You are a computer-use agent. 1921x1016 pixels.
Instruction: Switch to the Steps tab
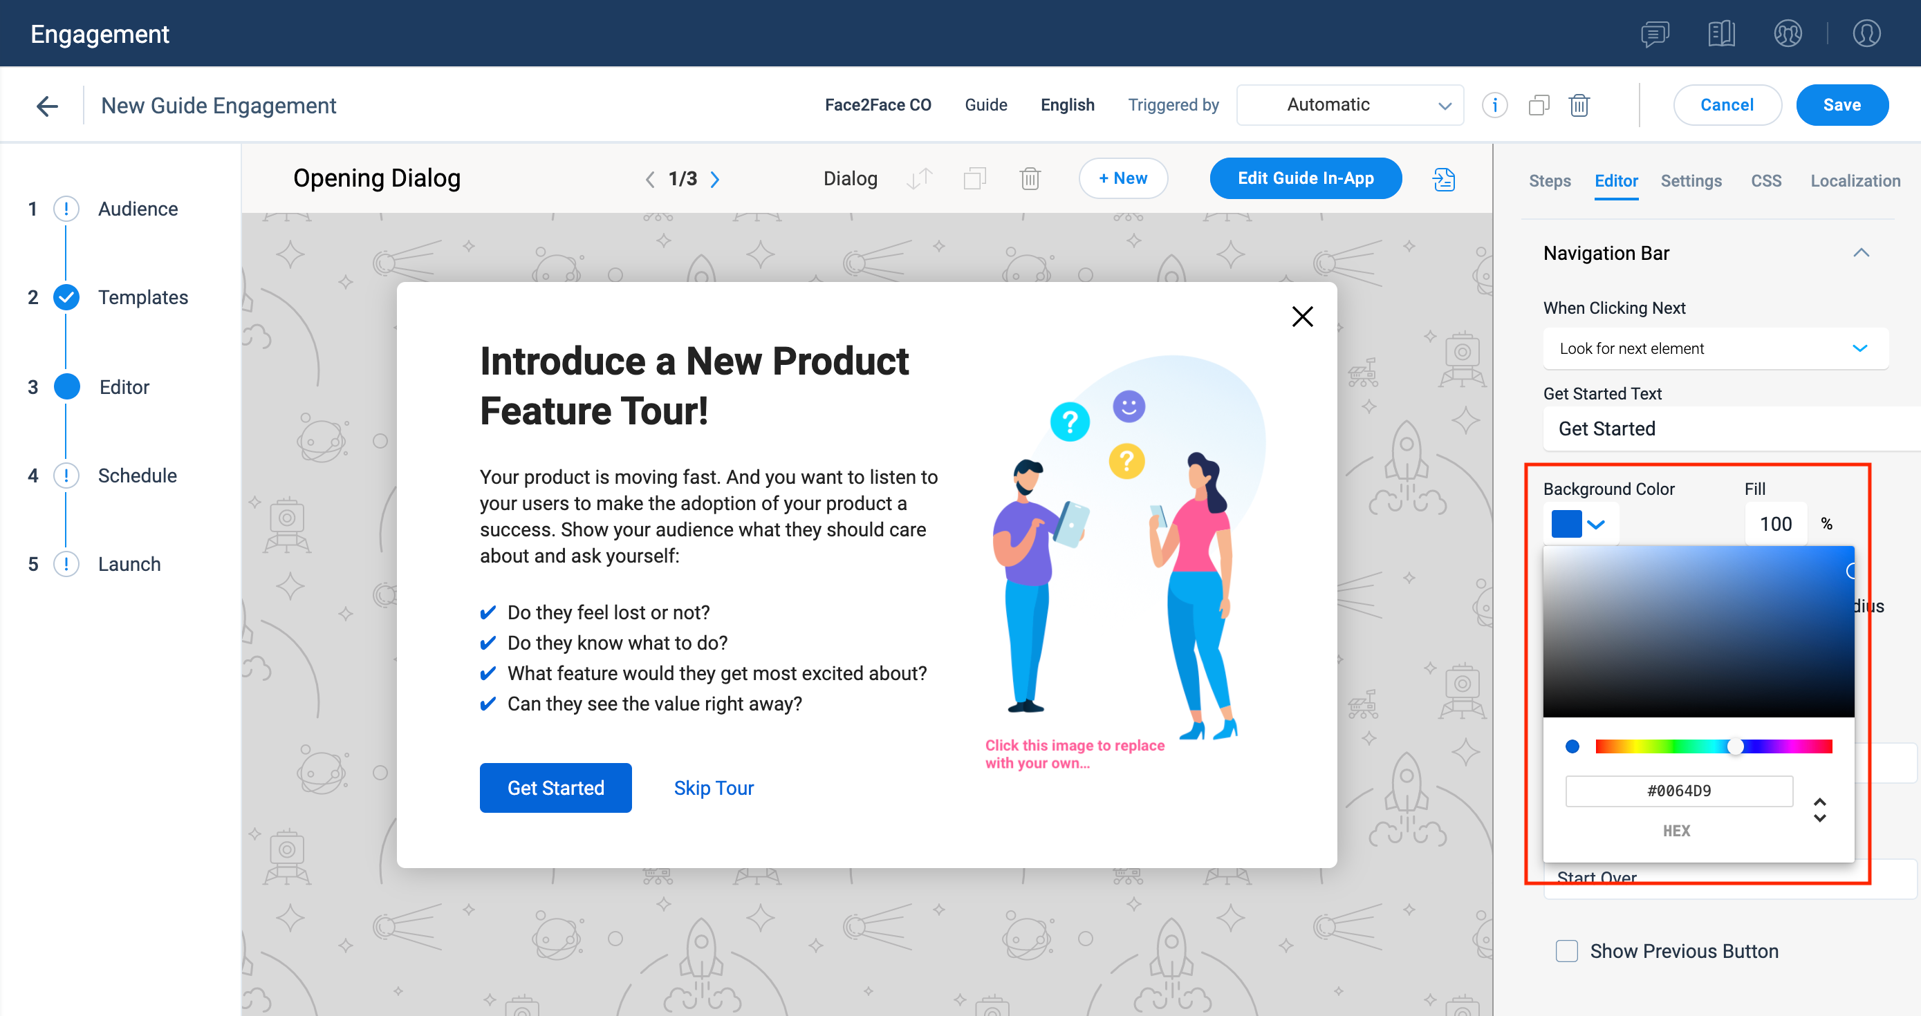pyautogui.click(x=1550, y=180)
